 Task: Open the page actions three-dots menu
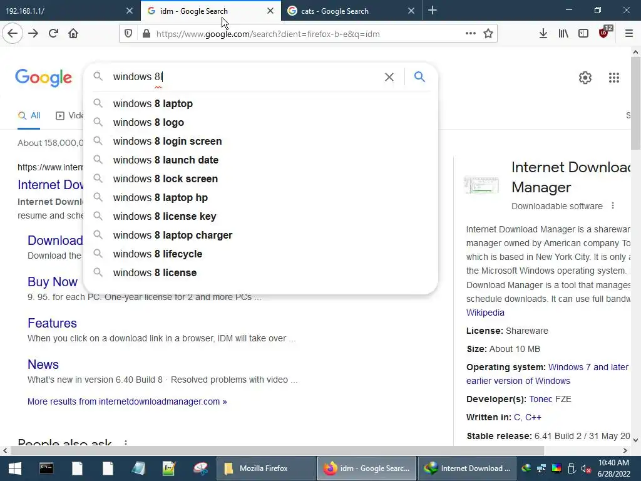(x=471, y=34)
